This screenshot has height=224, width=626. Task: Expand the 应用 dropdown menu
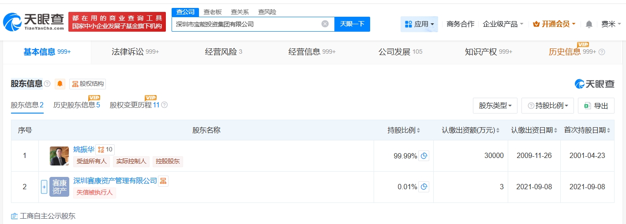pyautogui.click(x=419, y=24)
